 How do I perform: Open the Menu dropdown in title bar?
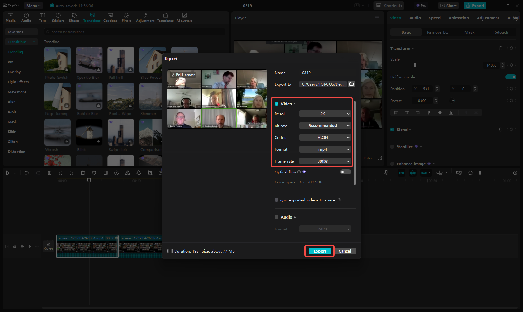(x=33, y=6)
